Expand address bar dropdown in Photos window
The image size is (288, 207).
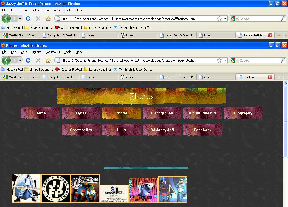(225, 60)
